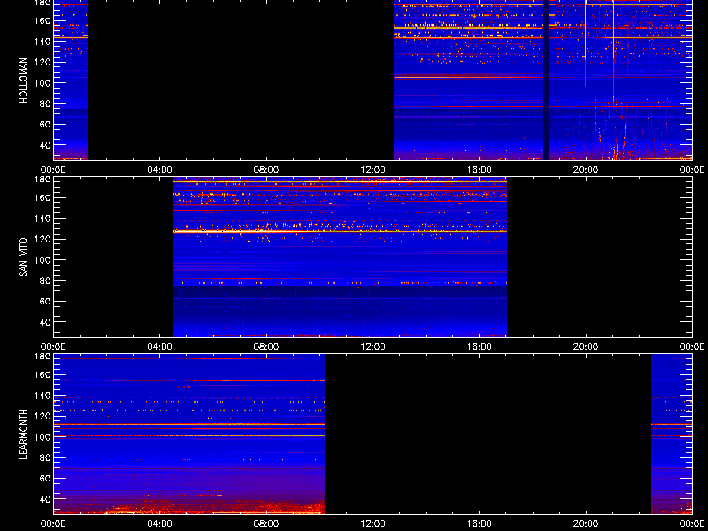Choose 120 on the Learmonth frequency axis
The width and height of the screenshot is (708, 531).
coord(42,416)
